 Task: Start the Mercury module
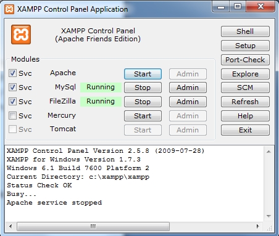[x=143, y=116]
